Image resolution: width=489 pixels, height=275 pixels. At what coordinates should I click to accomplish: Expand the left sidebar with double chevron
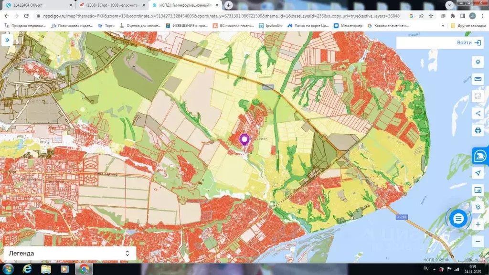(x=8, y=41)
